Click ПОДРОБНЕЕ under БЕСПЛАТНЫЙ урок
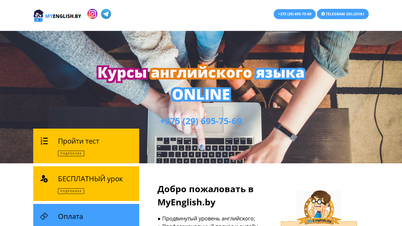 [71, 191]
